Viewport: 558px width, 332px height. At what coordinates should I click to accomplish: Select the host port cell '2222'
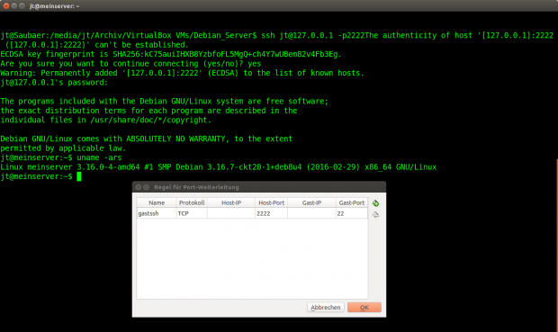271,213
